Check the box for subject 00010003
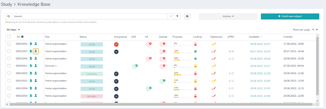Viewport: 326px width, 109px height. click(9, 96)
